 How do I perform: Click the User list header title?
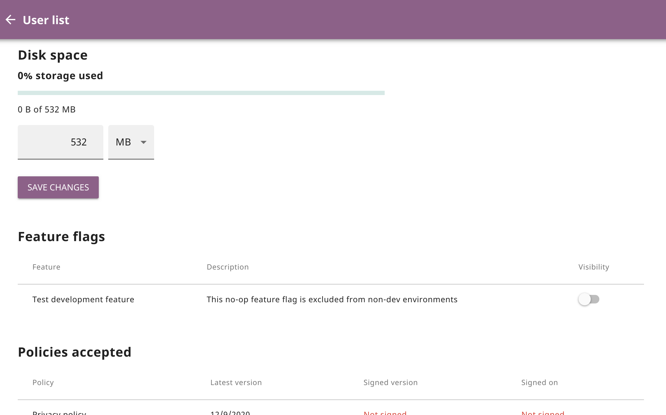46,20
